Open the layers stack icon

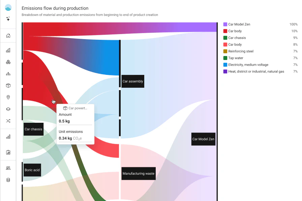[8, 109]
